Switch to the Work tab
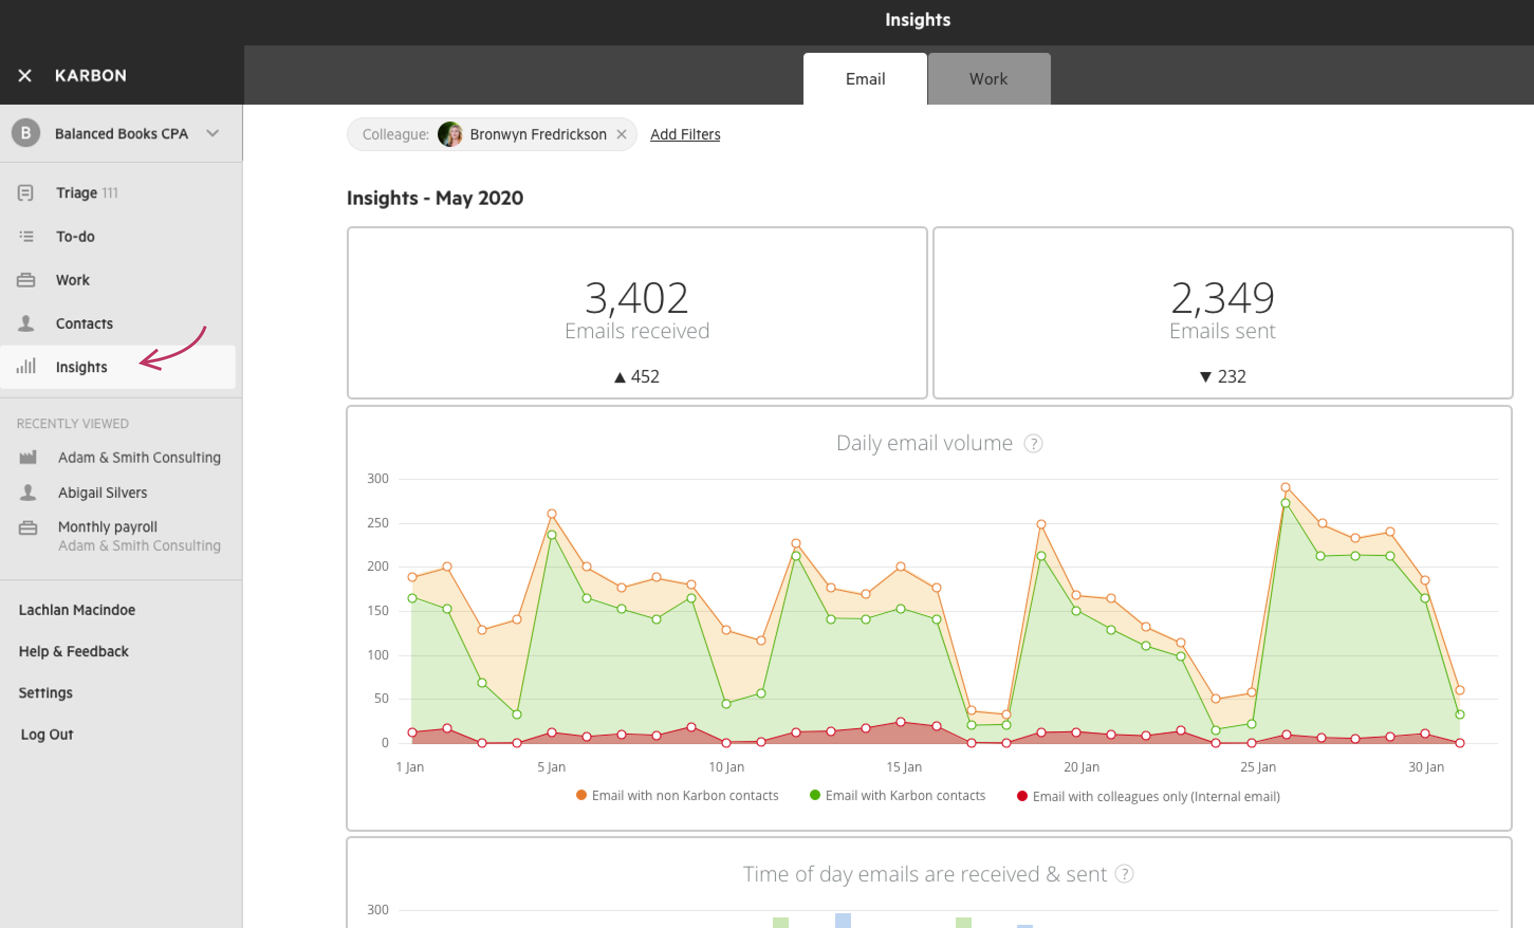The image size is (1534, 928). click(x=988, y=79)
